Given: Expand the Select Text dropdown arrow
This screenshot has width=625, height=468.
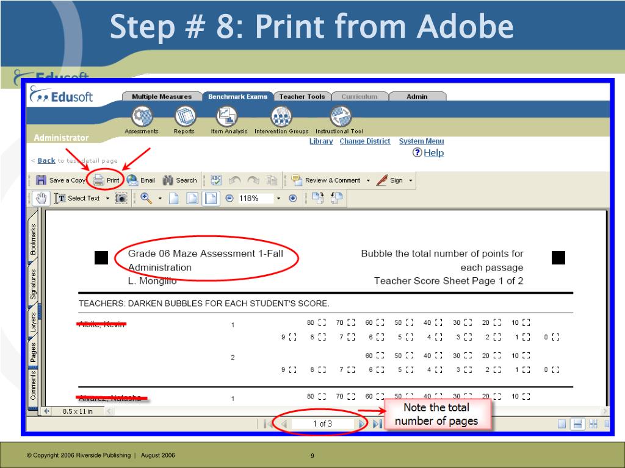Looking at the screenshot, I should (x=107, y=198).
